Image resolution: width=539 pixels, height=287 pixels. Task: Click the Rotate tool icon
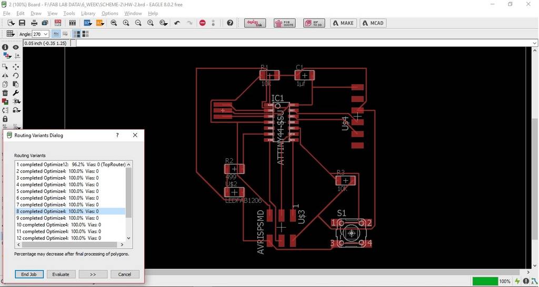[16, 75]
